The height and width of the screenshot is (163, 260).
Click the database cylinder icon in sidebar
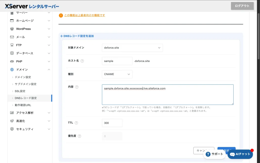pyautogui.click(x=12, y=53)
